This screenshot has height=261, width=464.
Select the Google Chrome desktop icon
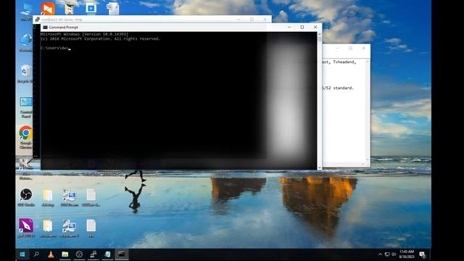point(26,137)
